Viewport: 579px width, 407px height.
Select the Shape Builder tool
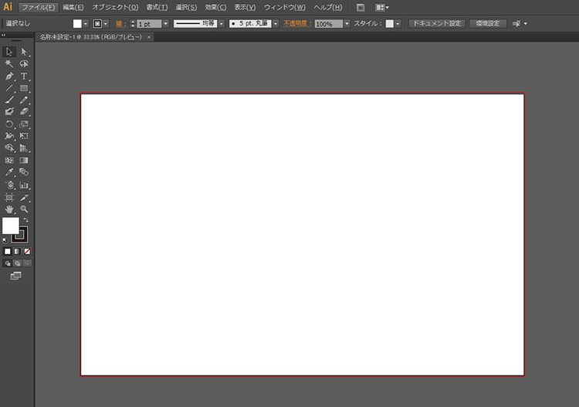pyautogui.click(x=9, y=148)
